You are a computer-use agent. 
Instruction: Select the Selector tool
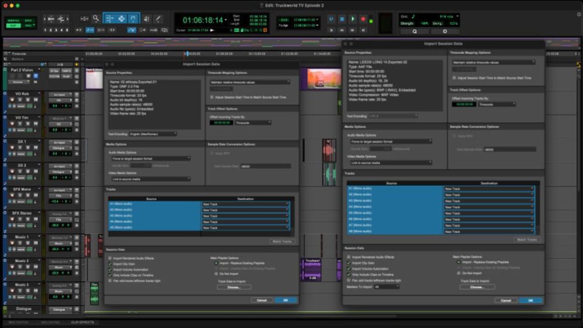pyautogui.click(x=122, y=19)
